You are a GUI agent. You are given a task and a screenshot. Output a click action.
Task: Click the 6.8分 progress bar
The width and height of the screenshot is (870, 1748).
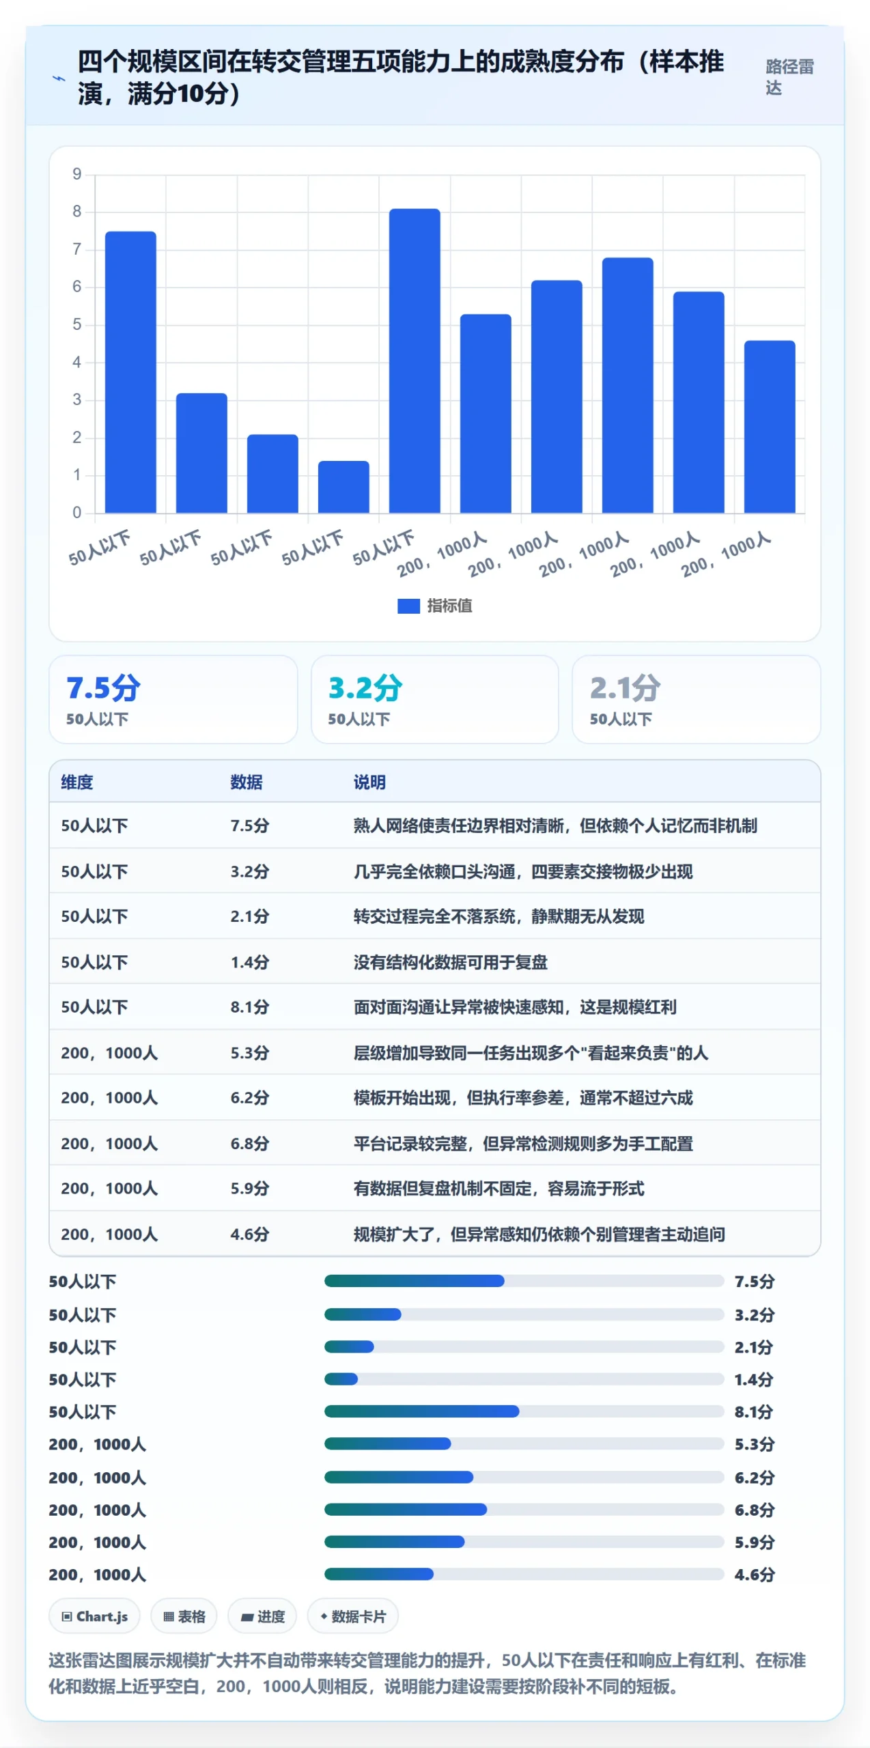click(524, 1510)
